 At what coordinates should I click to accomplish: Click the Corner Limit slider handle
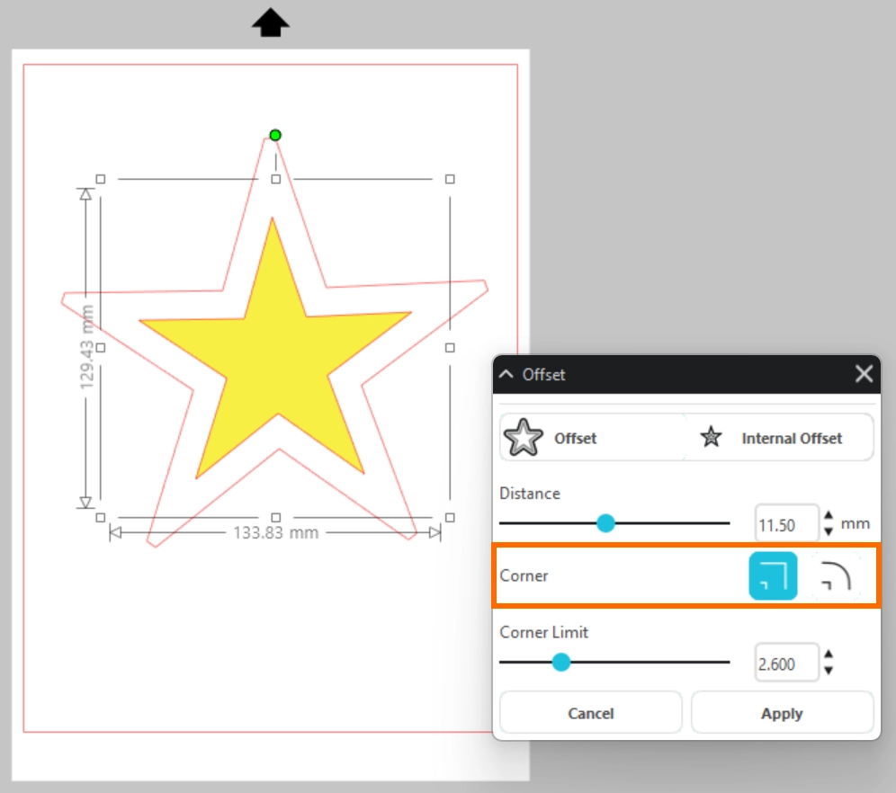click(561, 663)
